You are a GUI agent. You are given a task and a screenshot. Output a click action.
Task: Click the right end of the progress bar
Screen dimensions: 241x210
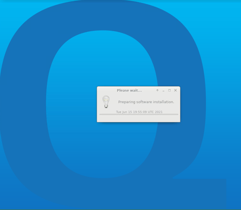click(x=177, y=114)
